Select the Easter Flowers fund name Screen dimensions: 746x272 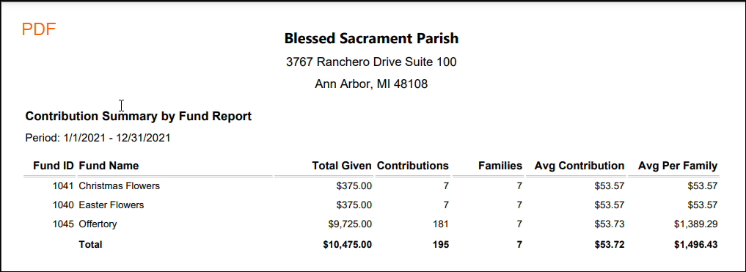tap(111, 205)
